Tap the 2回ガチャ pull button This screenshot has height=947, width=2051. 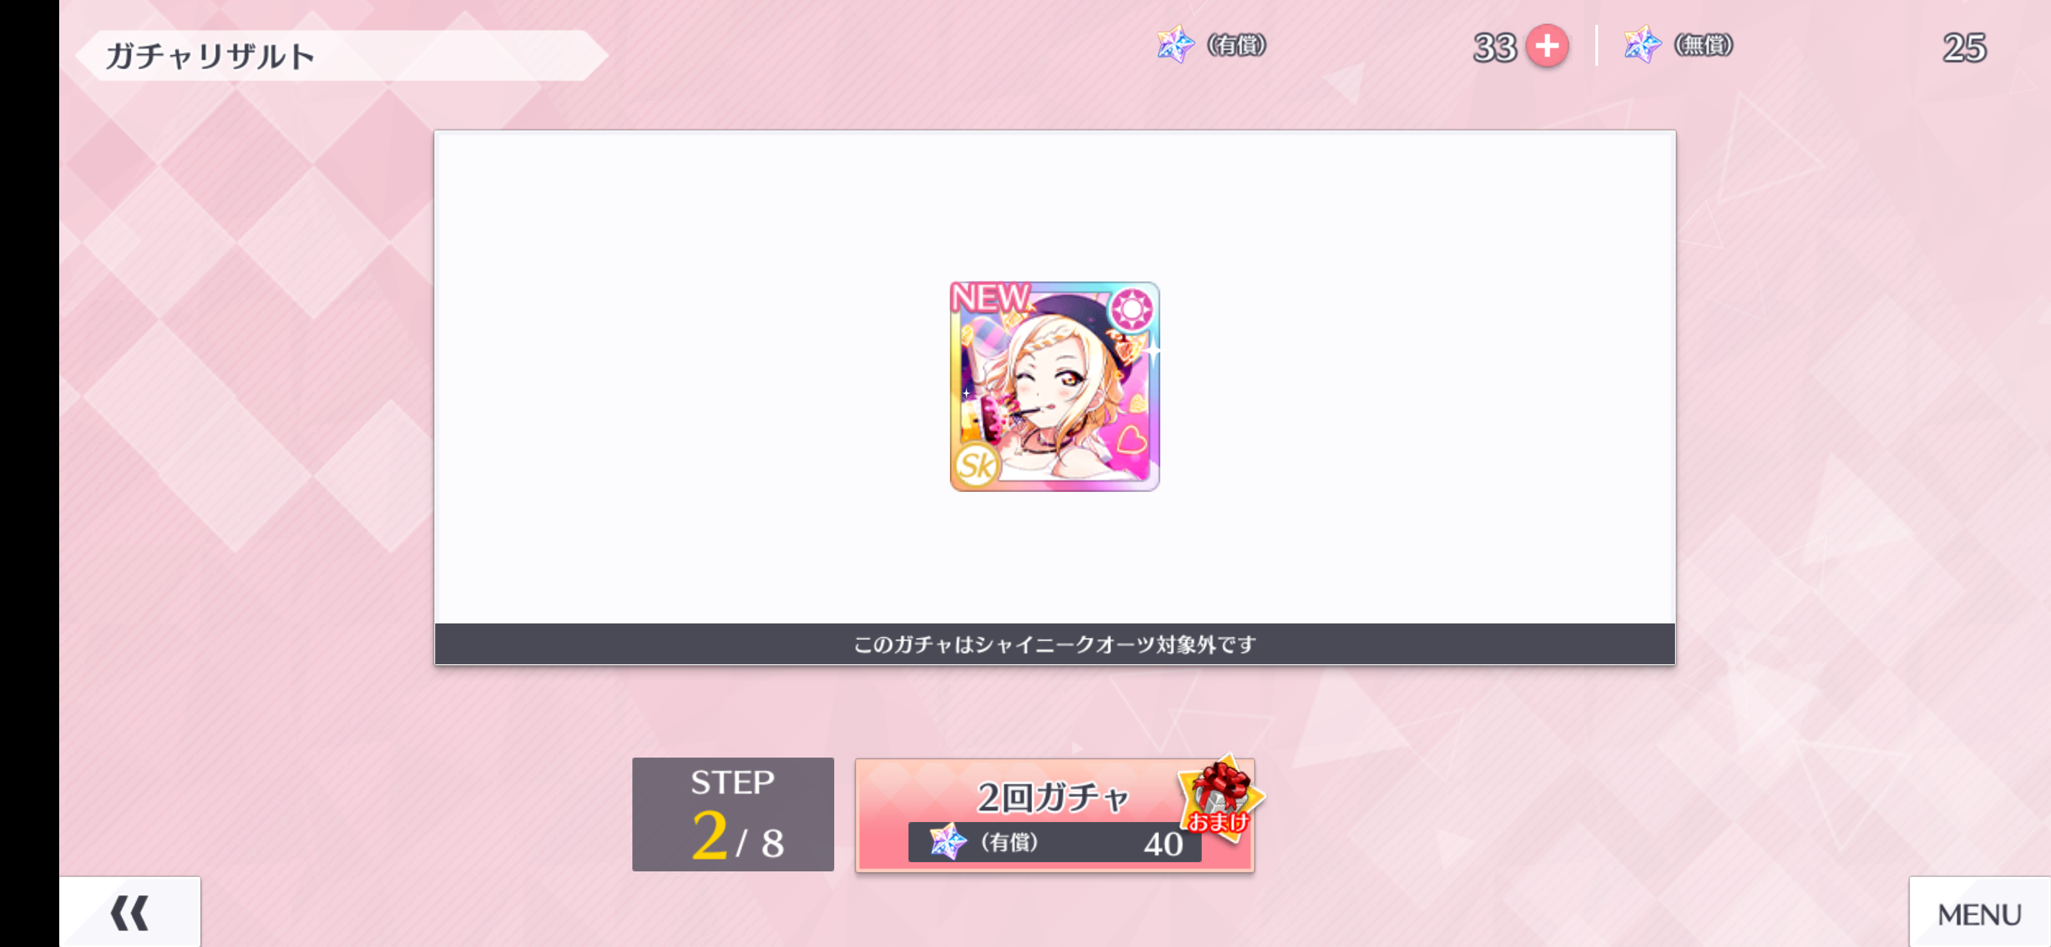(1054, 815)
